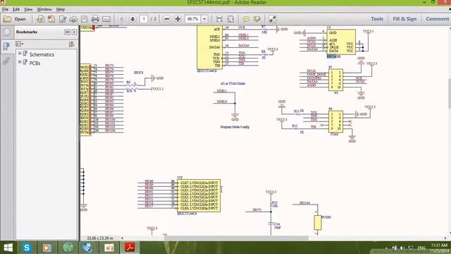This screenshot has height=254, width=451.
Task: Add a sticky note comment
Action: coord(246,19)
